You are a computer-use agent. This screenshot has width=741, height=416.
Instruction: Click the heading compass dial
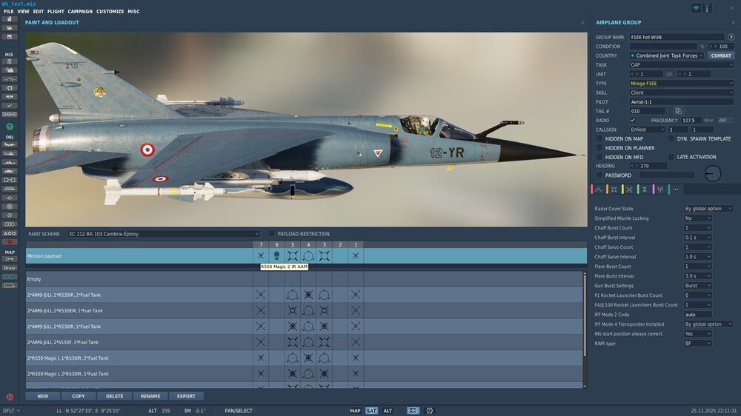tap(713, 173)
